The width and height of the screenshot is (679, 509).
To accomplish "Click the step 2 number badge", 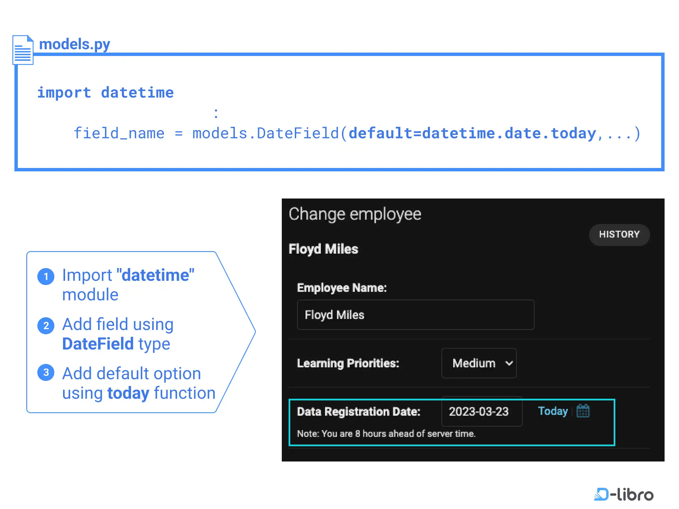I will coord(46,325).
